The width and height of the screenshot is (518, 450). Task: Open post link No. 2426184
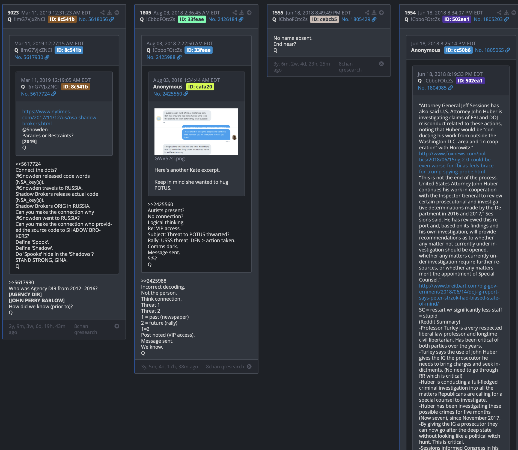click(x=223, y=19)
